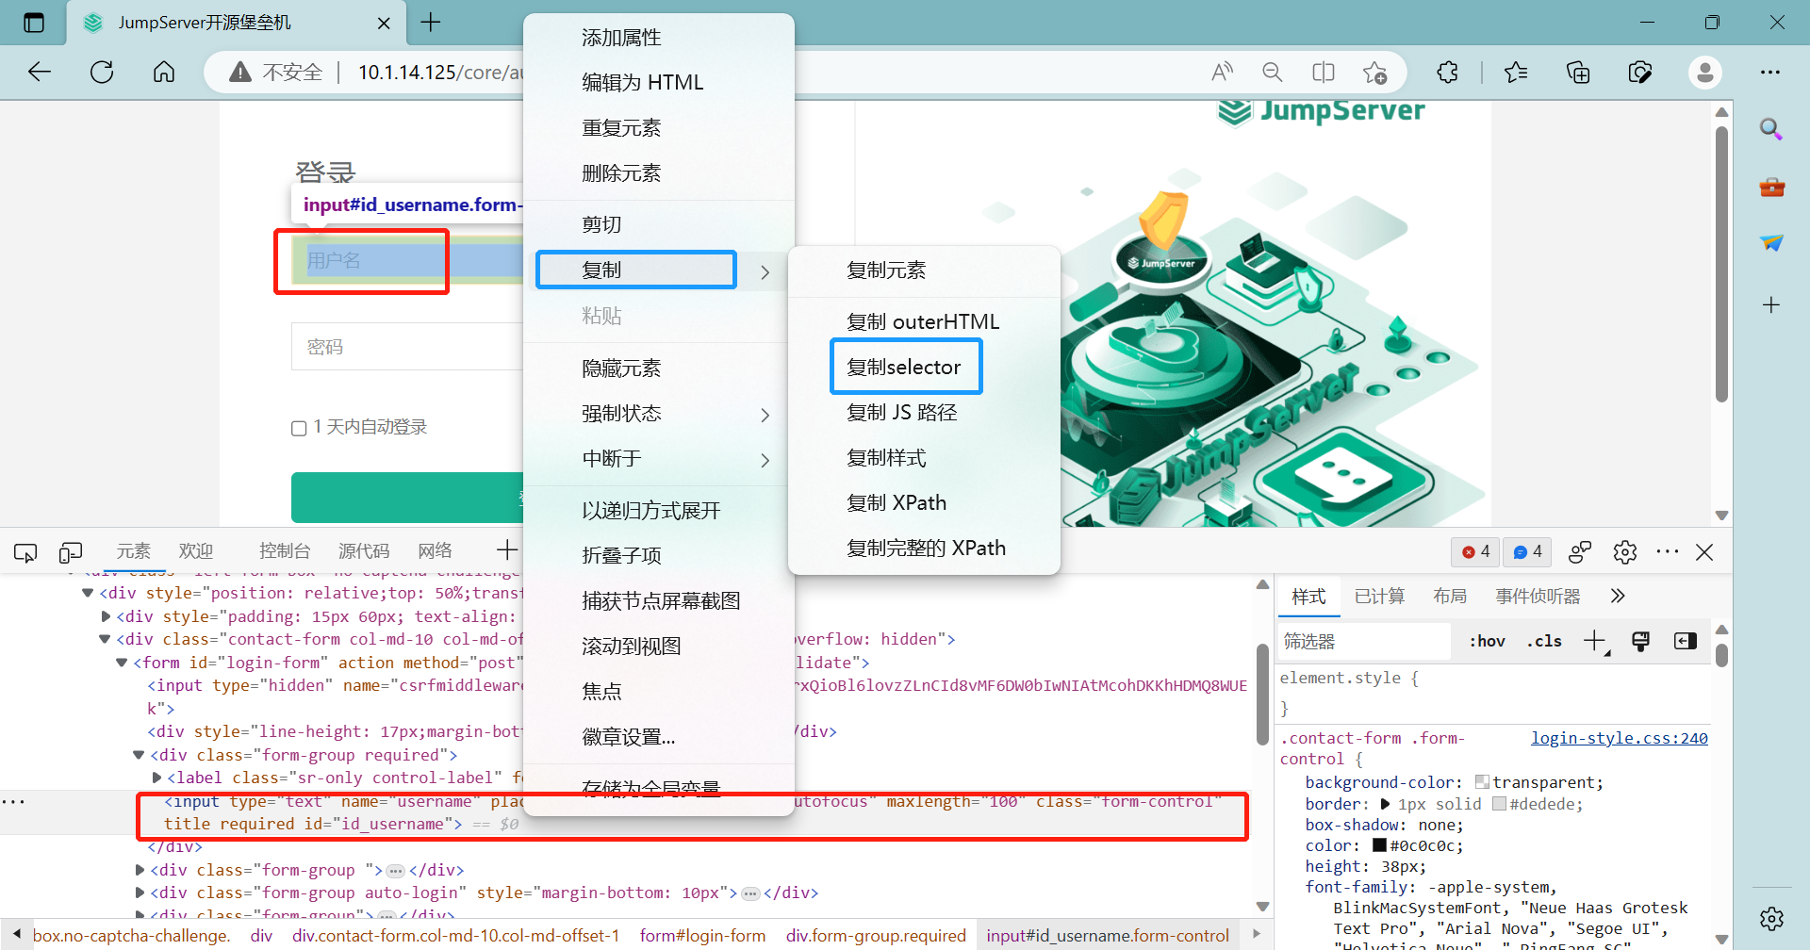Screen dimensions: 1810x950
Task: Toggle the :hov pseudo-state panel
Action: point(1486,641)
